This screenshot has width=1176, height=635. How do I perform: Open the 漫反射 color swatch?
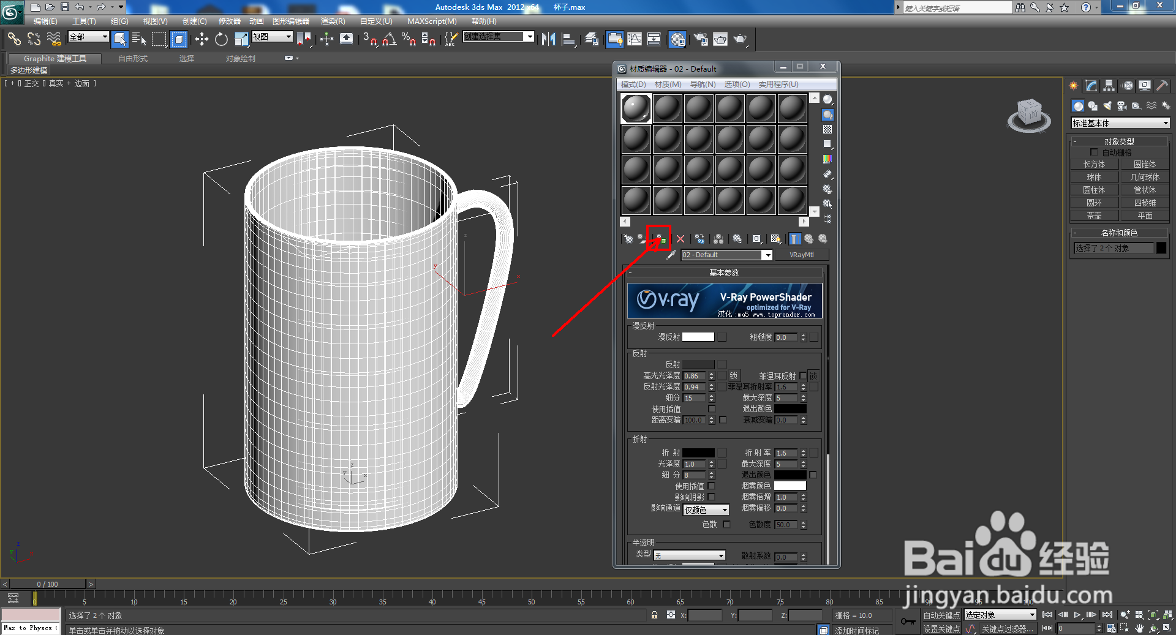[699, 336]
